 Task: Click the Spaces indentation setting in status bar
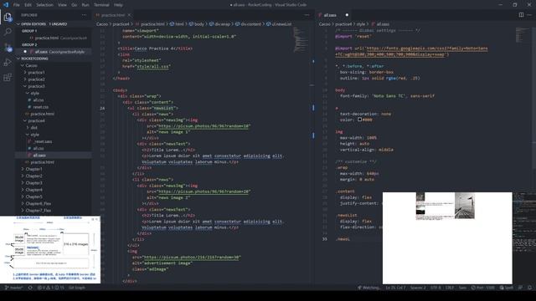[x=418, y=288]
